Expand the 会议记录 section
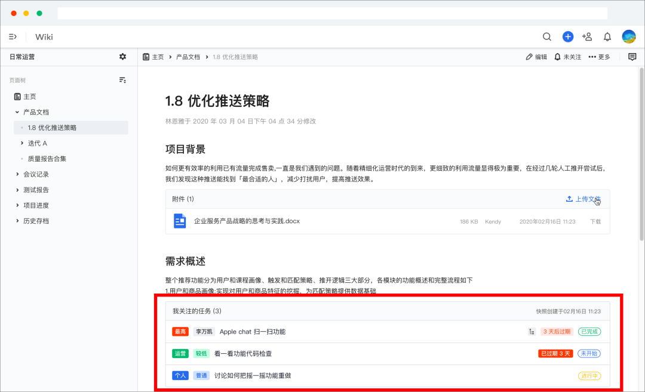Viewport: 645px width, 392px height. point(18,174)
